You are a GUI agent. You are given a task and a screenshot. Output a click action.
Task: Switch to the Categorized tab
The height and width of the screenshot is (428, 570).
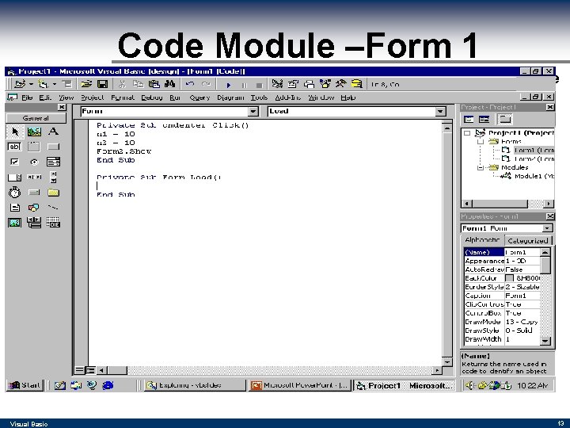(527, 241)
